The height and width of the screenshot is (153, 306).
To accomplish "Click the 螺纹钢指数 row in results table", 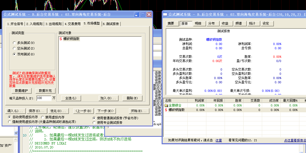I will [x=177, y=110].
